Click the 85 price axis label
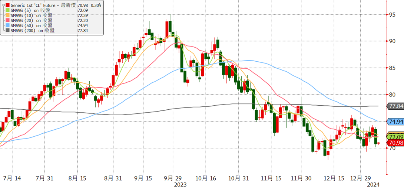404x188 pixels. point(392,68)
